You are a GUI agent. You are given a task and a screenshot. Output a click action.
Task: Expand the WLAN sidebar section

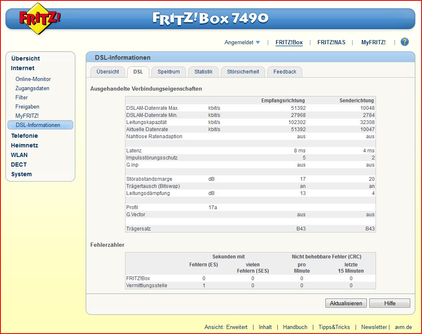click(x=19, y=155)
